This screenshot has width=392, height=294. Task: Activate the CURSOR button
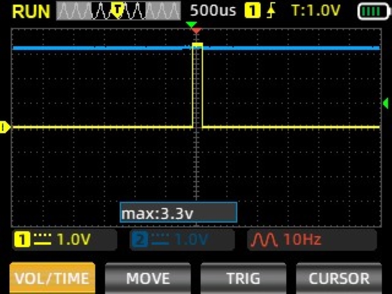(339, 277)
